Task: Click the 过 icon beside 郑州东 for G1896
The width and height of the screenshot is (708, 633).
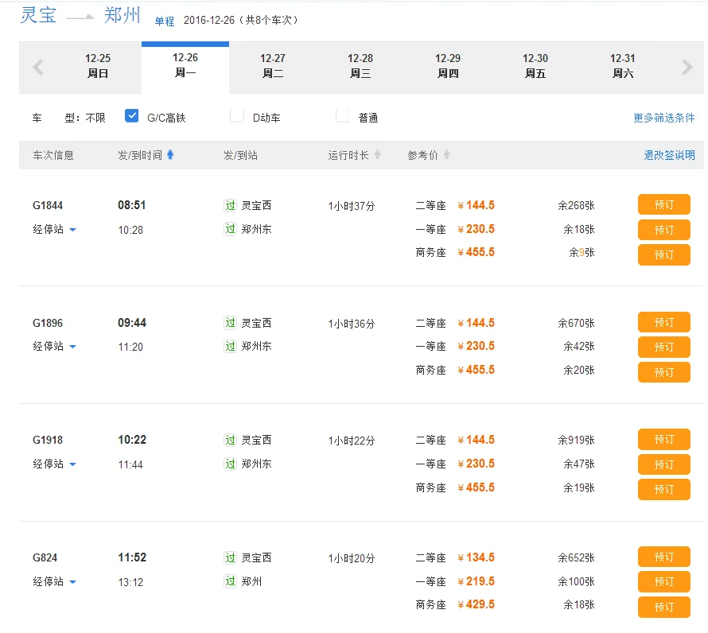Action: tap(230, 347)
